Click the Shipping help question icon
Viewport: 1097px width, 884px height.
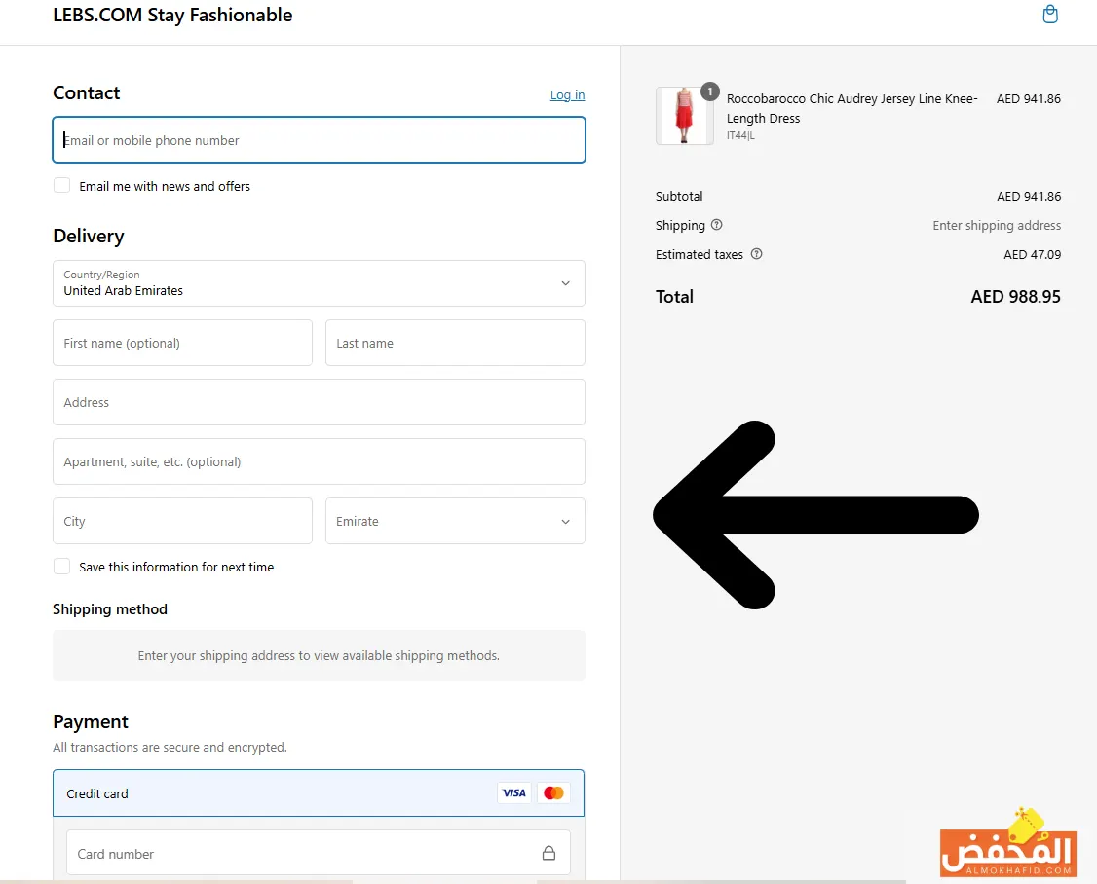[x=717, y=225]
